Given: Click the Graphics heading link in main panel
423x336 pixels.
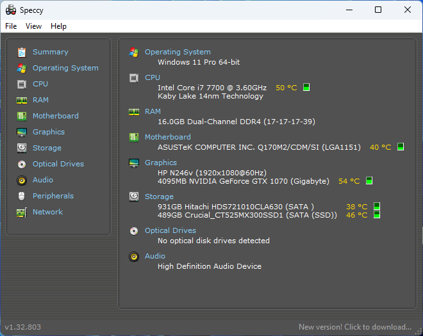Looking at the screenshot, I should 161,163.
